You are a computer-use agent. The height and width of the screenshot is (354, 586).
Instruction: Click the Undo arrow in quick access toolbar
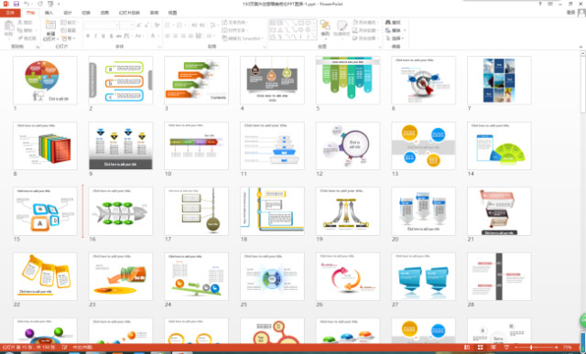(27, 4)
